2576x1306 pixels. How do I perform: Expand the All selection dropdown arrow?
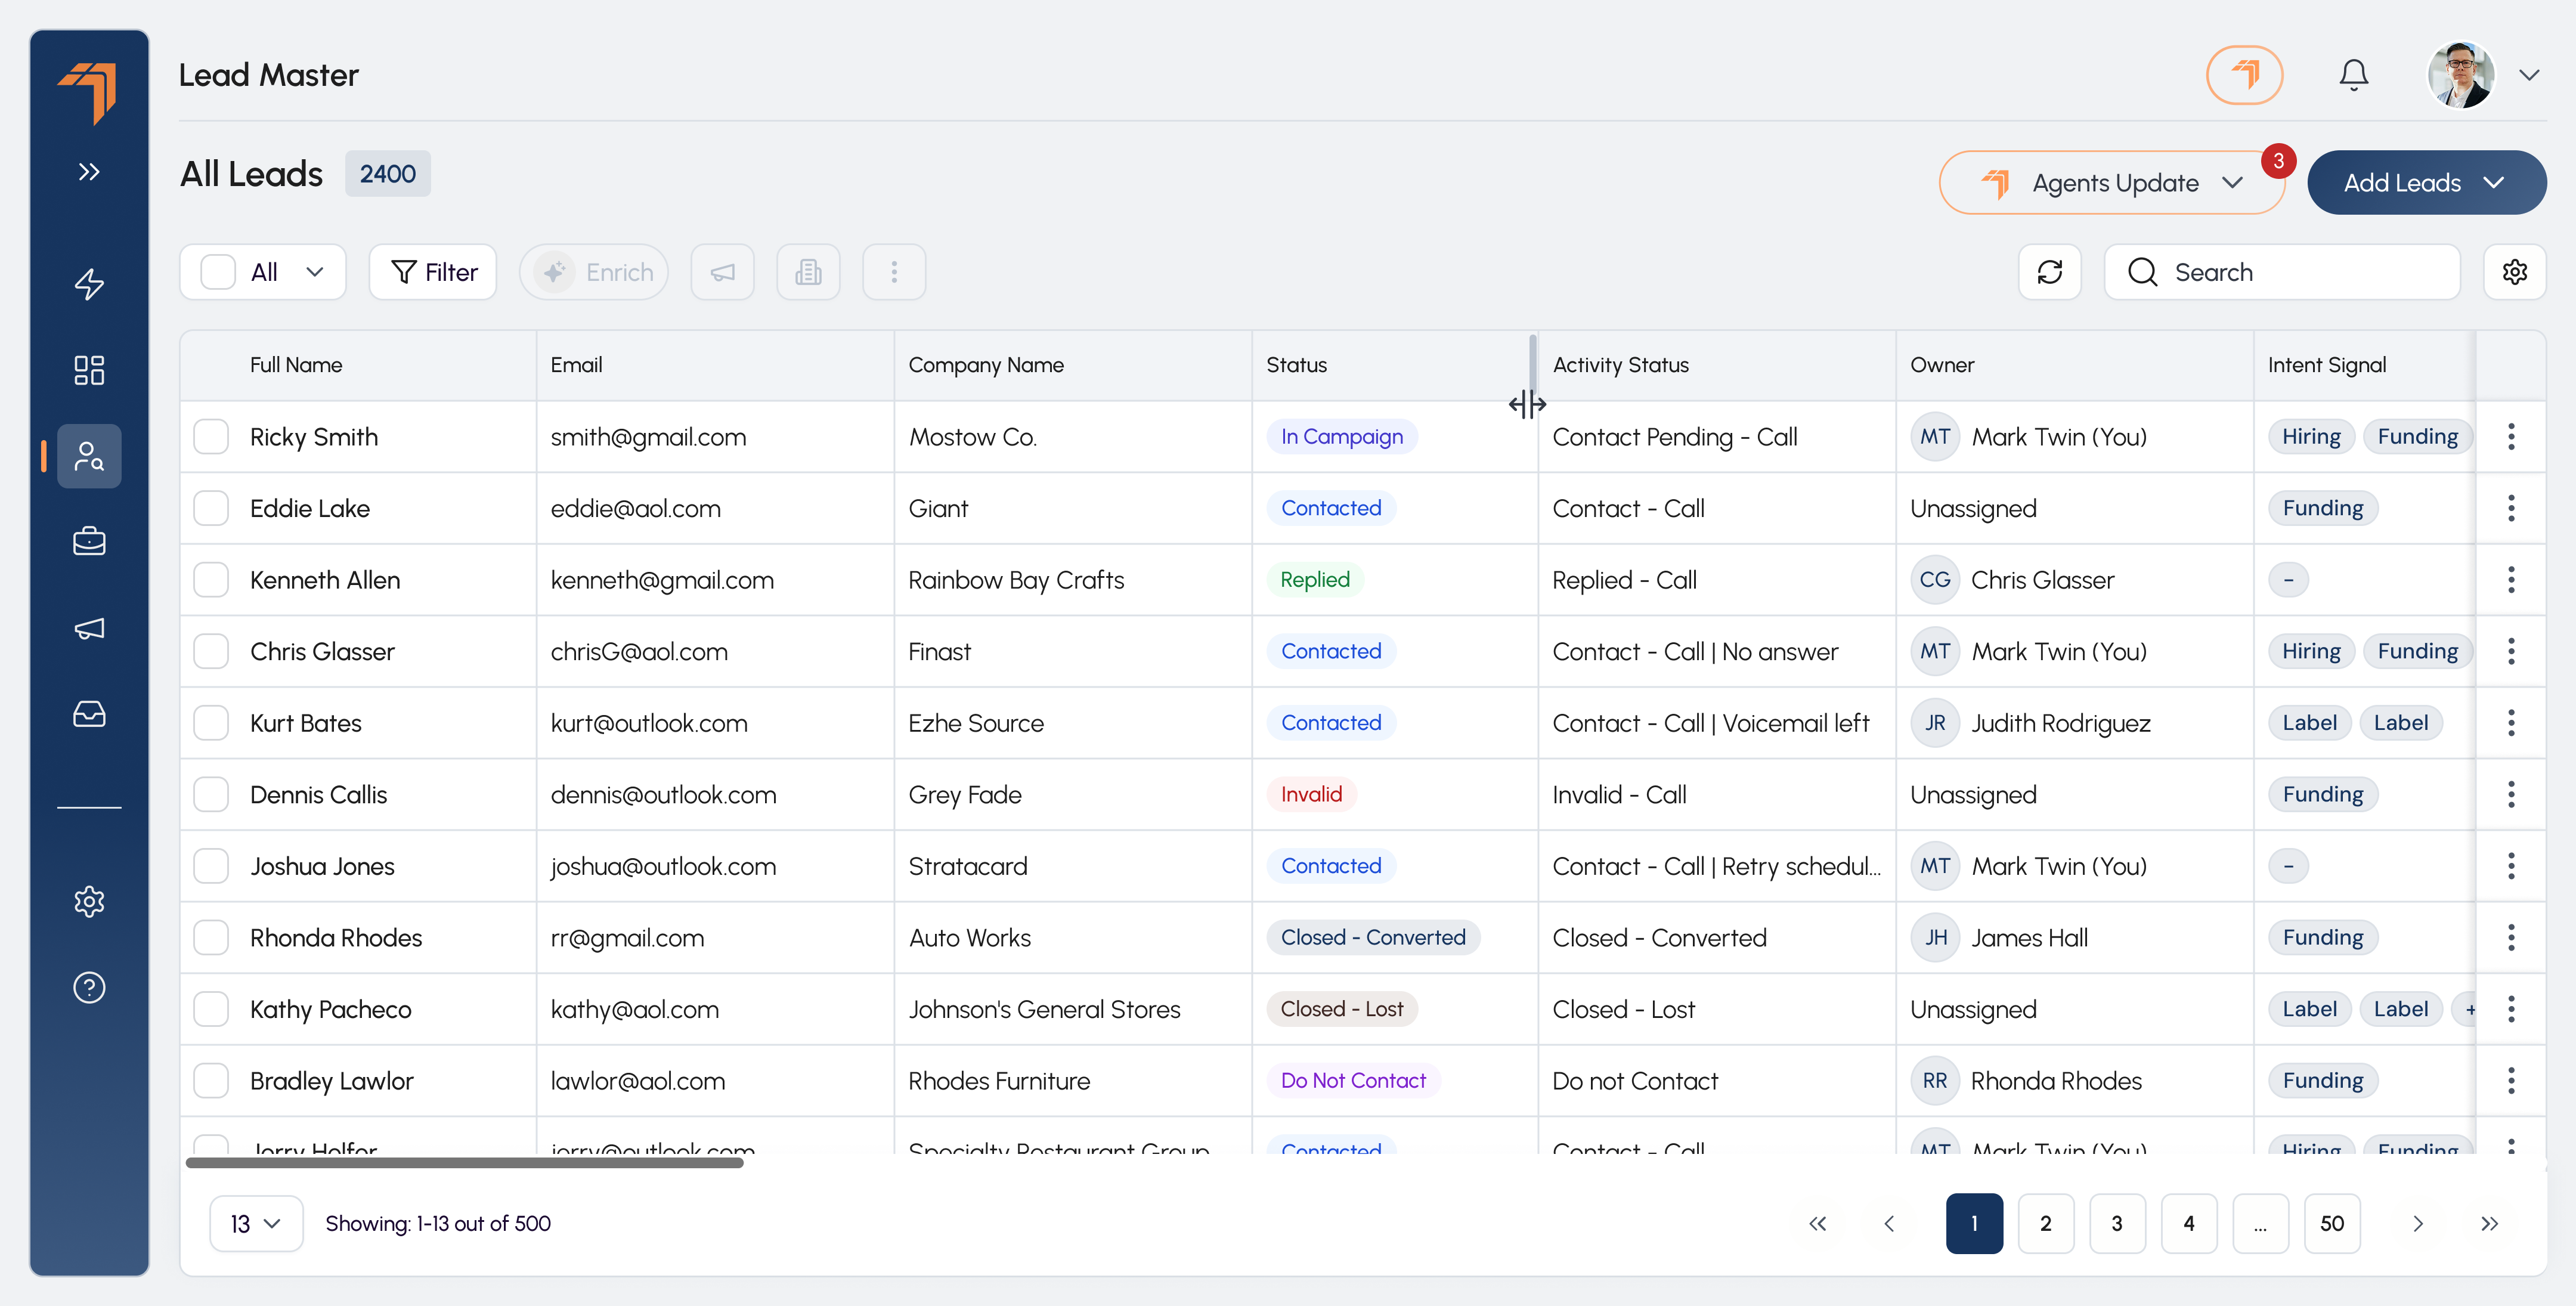tap(315, 272)
